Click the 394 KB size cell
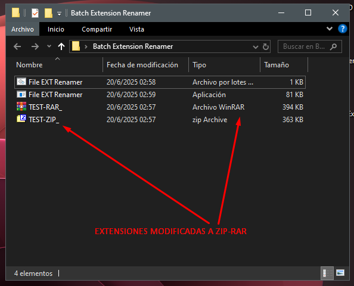 293,107
